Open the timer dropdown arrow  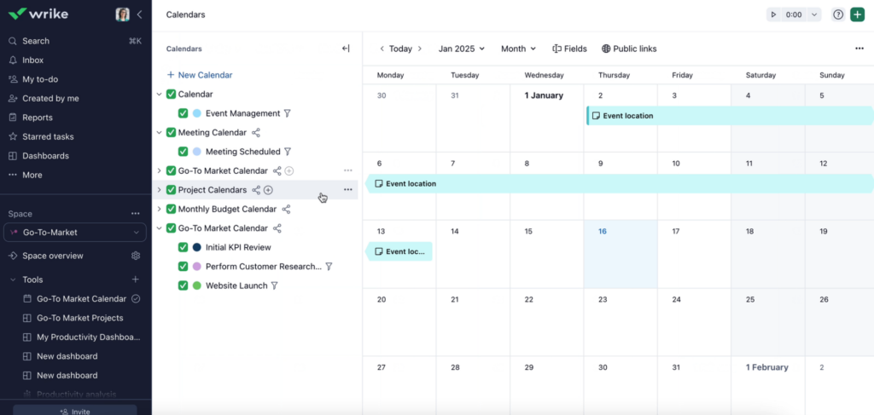pos(814,15)
